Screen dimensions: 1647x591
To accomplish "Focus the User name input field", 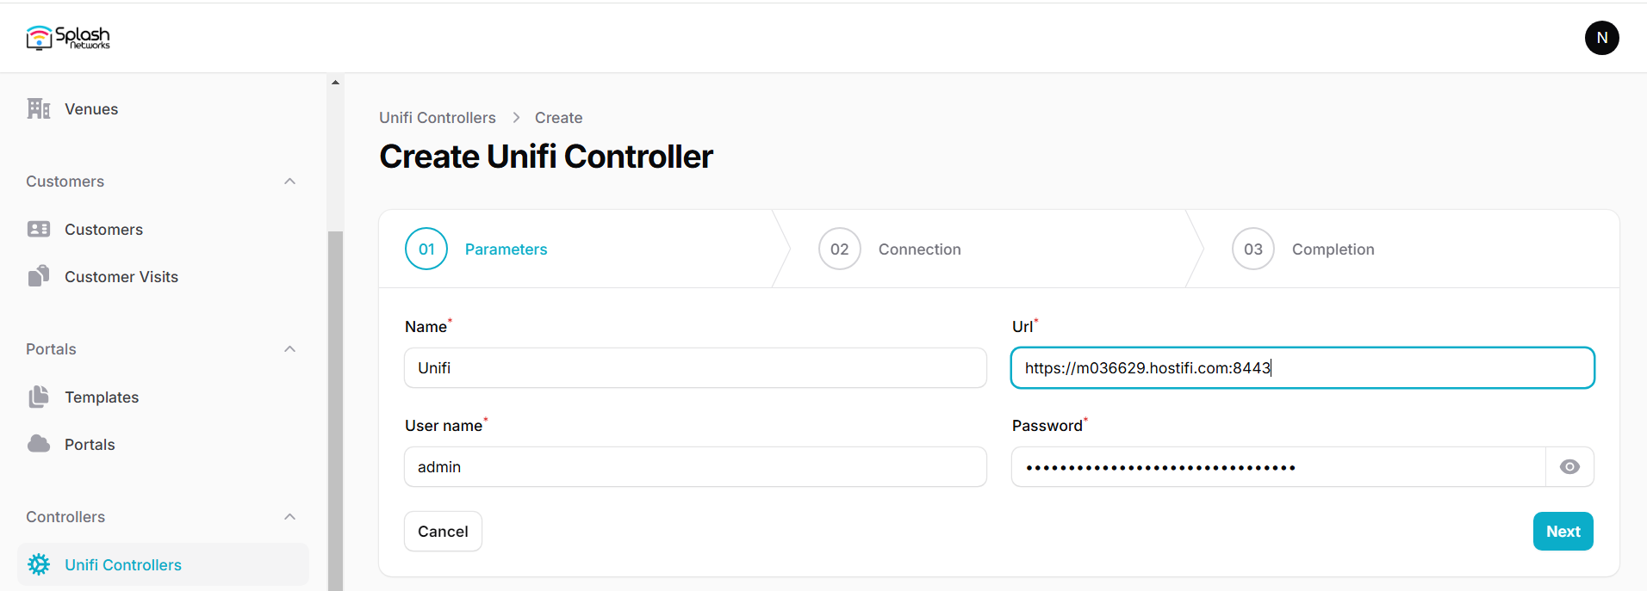I will point(695,467).
